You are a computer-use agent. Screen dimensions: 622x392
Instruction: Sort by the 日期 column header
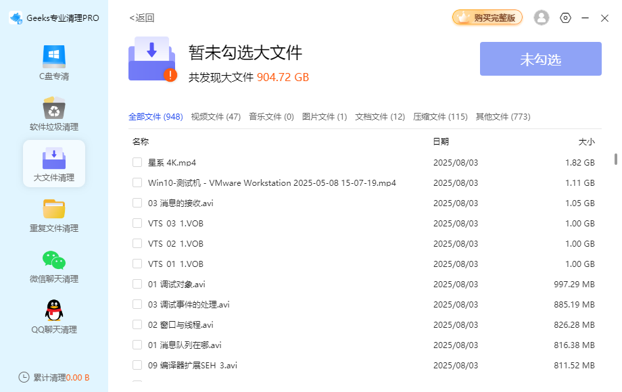pyautogui.click(x=441, y=141)
